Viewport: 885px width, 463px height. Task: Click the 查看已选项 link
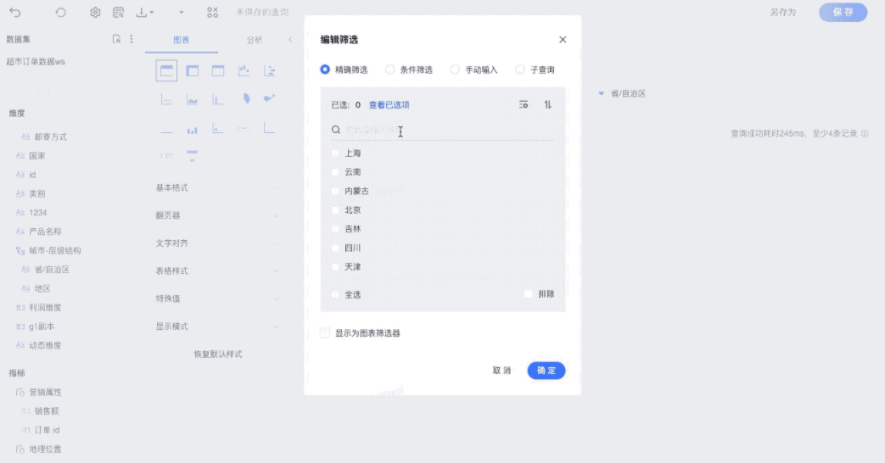click(389, 105)
